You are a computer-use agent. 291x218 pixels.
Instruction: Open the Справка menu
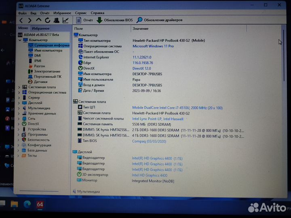point(97,13)
